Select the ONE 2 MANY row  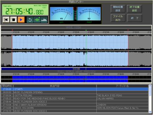tap(75, 105)
